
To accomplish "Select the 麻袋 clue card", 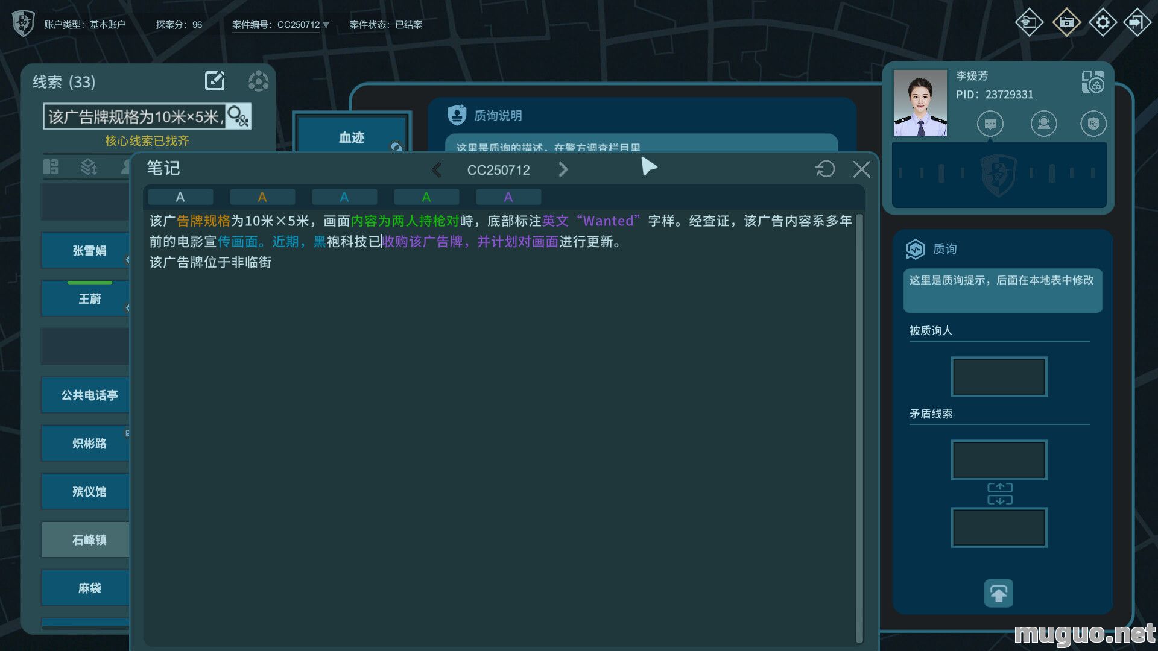I will coord(86,588).
